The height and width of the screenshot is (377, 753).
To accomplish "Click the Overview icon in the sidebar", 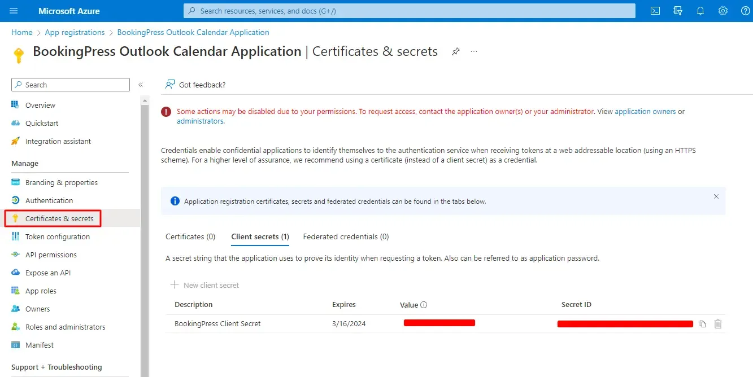I will (x=15, y=105).
